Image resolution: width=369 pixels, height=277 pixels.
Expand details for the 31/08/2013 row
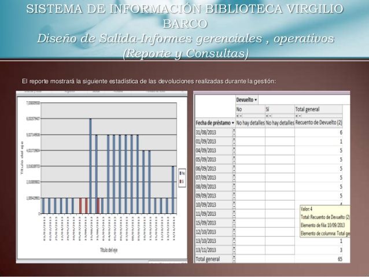point(234,130)
